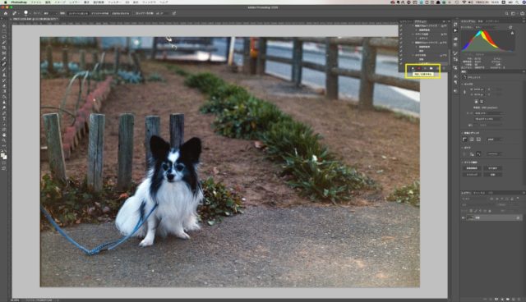Open the healing Mode dropdown in options bar

click(x=51, y=13)
